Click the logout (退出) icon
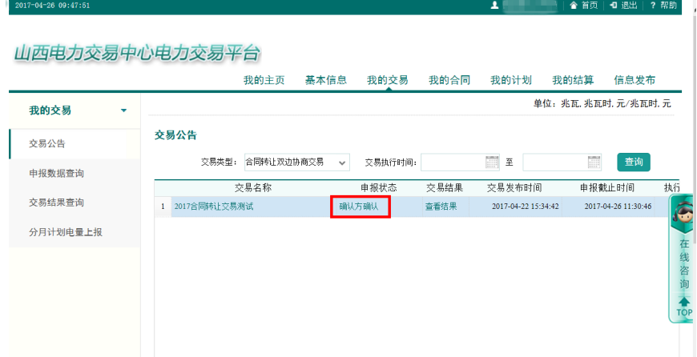697x357 pixels. [613, 6]
